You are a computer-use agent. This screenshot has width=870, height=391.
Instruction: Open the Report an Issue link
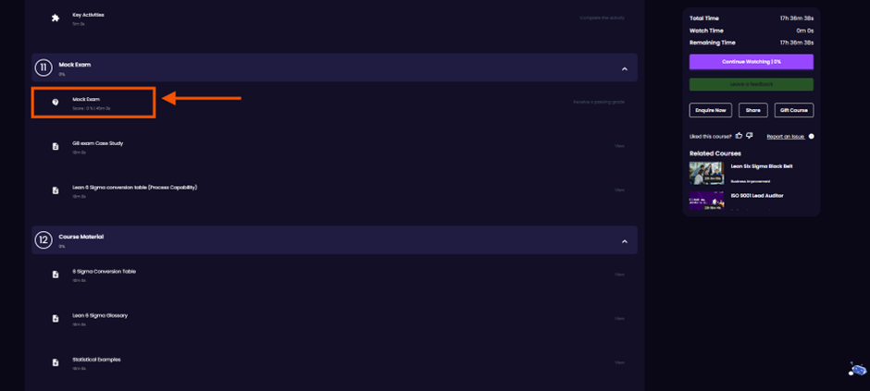785,136
